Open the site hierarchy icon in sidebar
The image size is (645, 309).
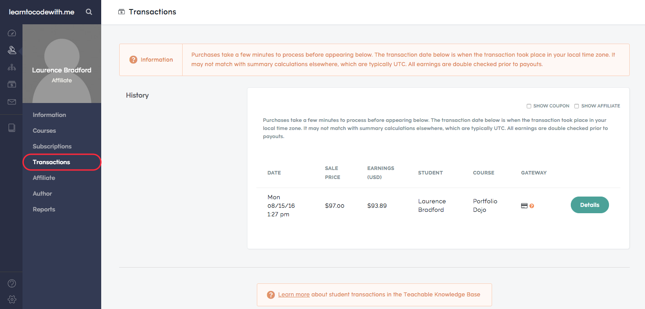[12, 67]
